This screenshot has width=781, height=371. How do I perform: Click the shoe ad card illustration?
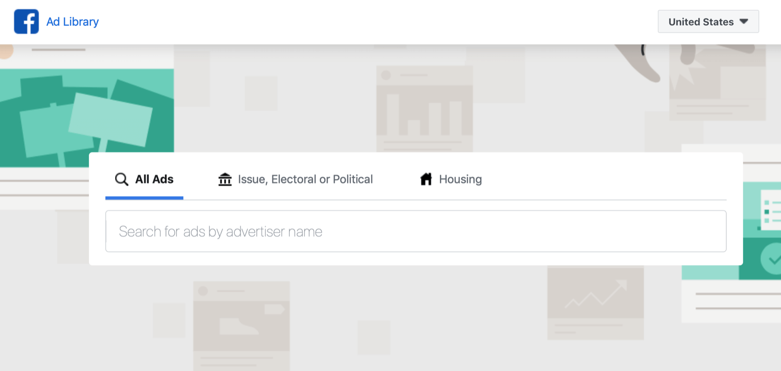point(241,323)
